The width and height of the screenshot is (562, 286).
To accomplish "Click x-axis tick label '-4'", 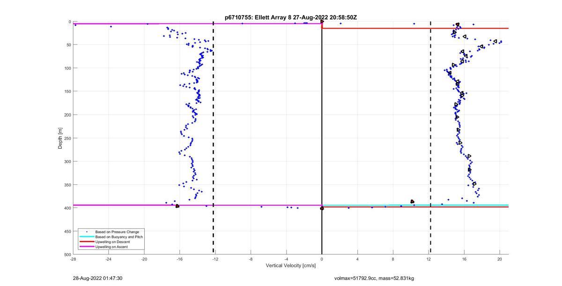I will [x=286, y=259].
